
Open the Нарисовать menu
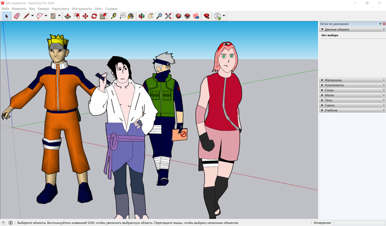(60, 8)
